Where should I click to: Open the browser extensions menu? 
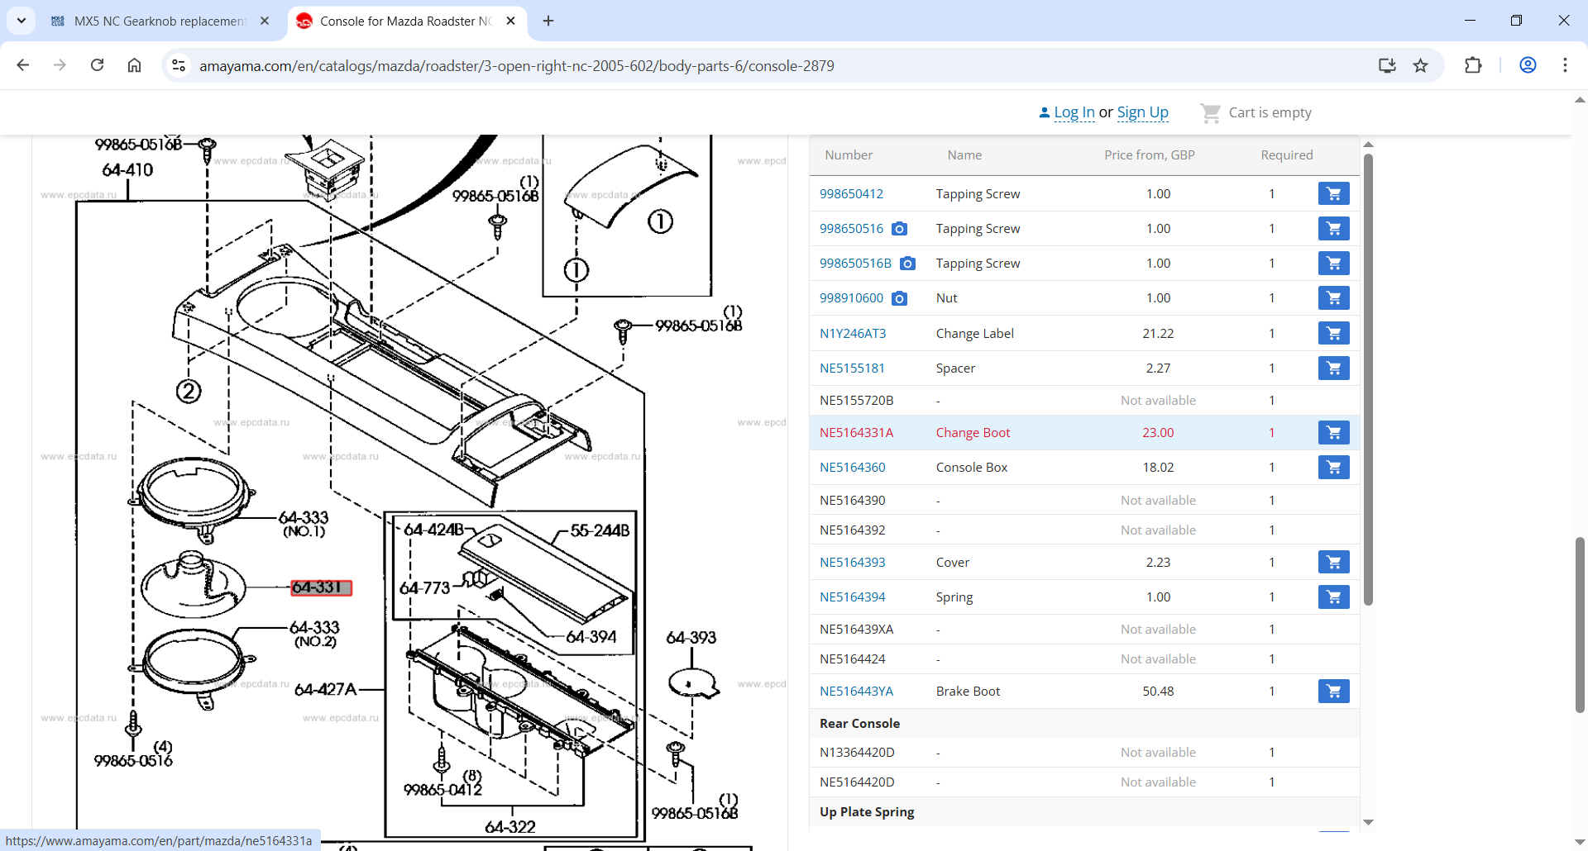pos(1473,65)
